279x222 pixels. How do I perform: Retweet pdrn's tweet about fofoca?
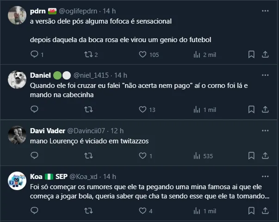(x=88, y=55)
